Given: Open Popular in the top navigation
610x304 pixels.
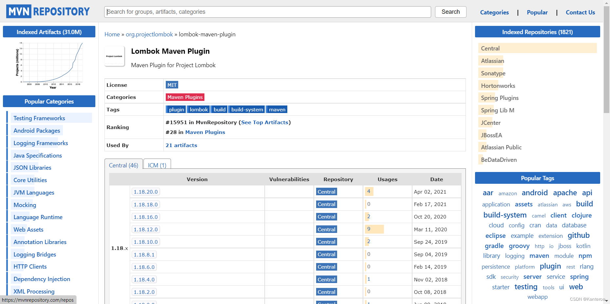Looking at the screenshot, I should (537, 12).
